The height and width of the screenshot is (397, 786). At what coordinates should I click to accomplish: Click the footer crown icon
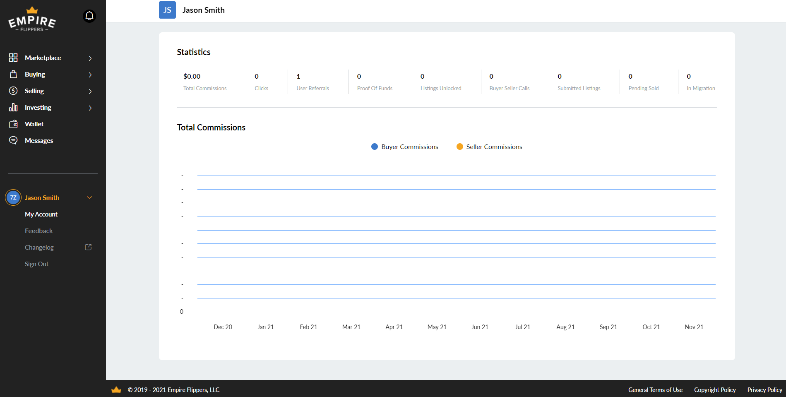(x=116, y=390)
